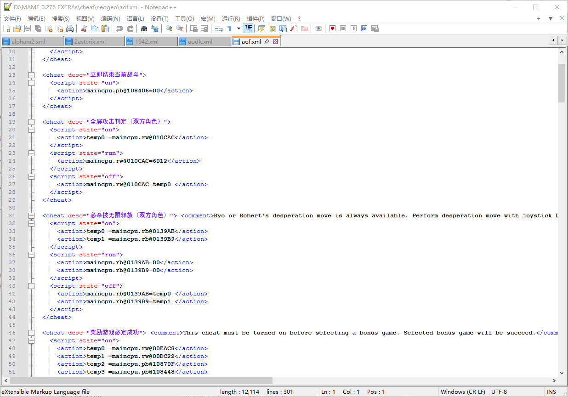The width and height of the screenshot is (568, 397).
Task: Open the 文件(F) menu
Action: click(x=12, y=19)
